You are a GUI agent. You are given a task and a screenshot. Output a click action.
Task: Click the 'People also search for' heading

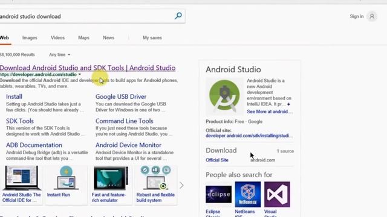pyautogui.click(x=239, y=175)
